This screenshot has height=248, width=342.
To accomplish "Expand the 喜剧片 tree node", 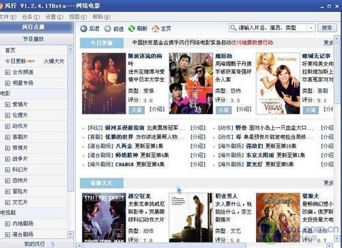I will [x=8, y=137].
